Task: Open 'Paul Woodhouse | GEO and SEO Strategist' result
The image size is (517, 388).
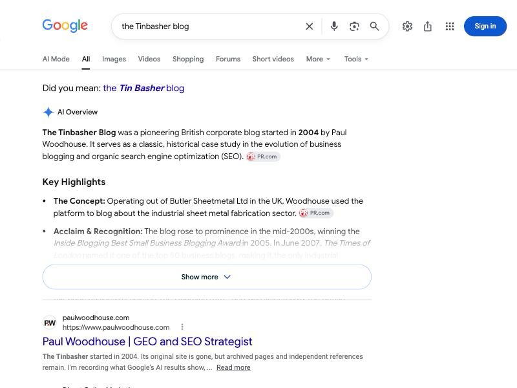Action: pyautogui.click(x=147, y=341)
